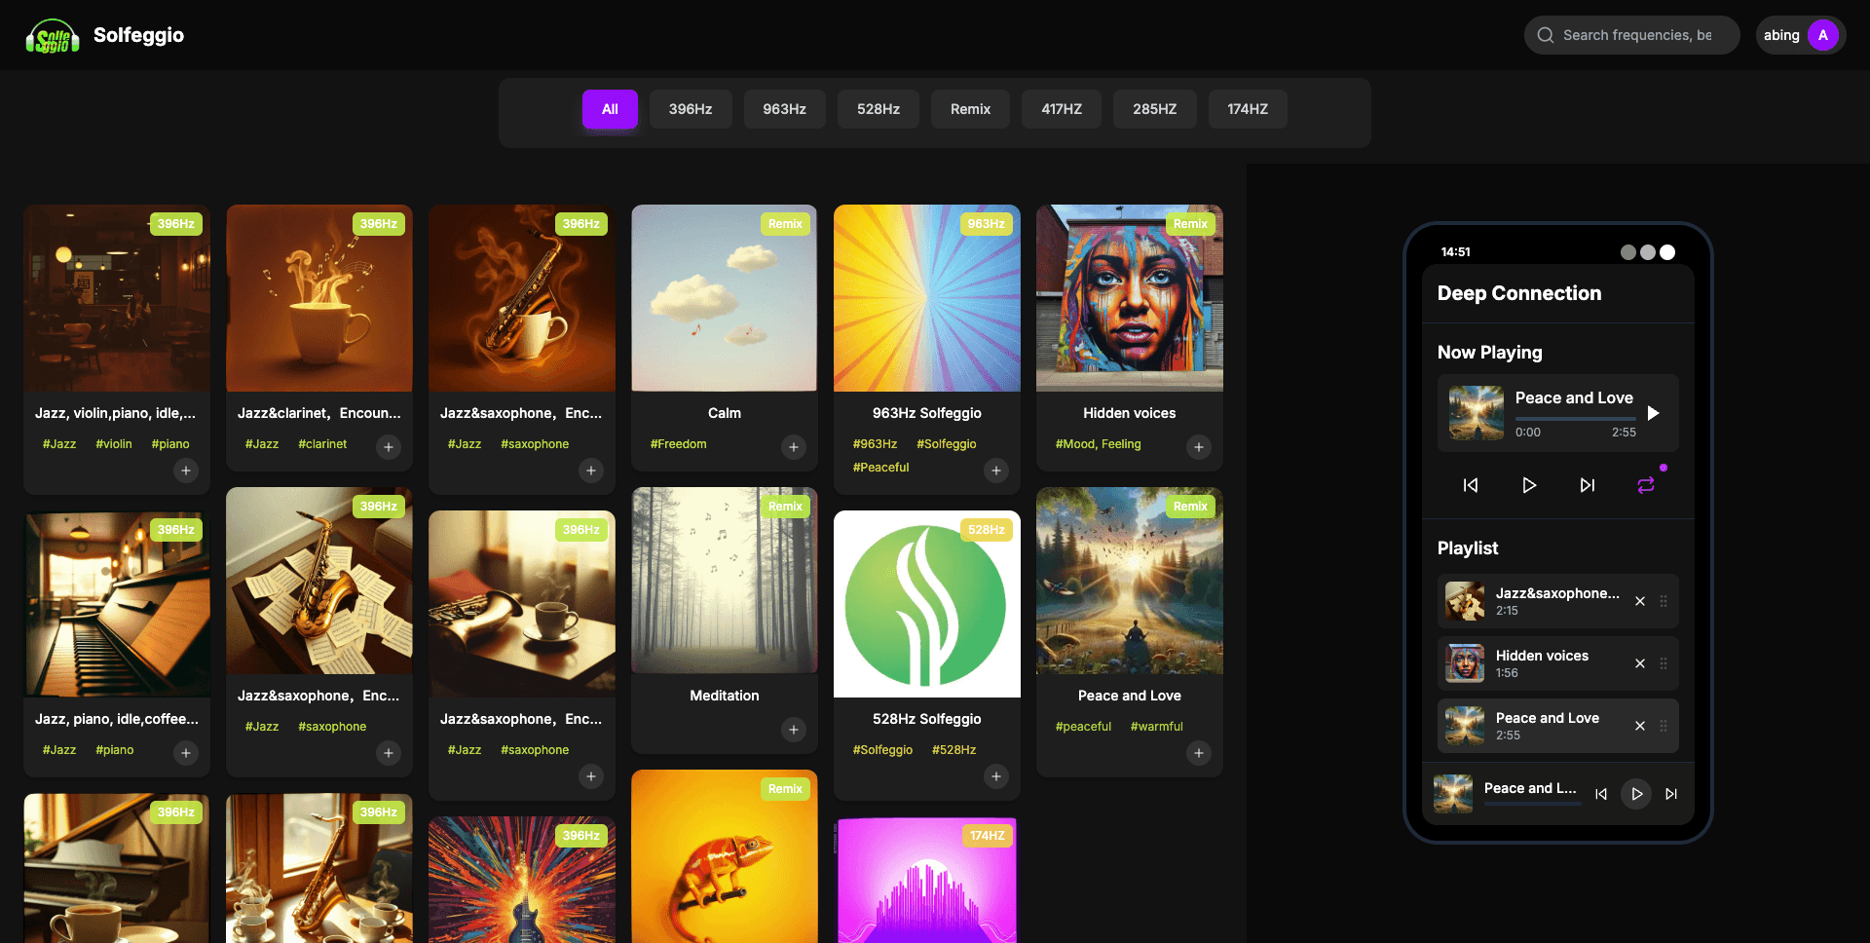Remove Jazz&saxophone from the playlist

(1640, 601)
